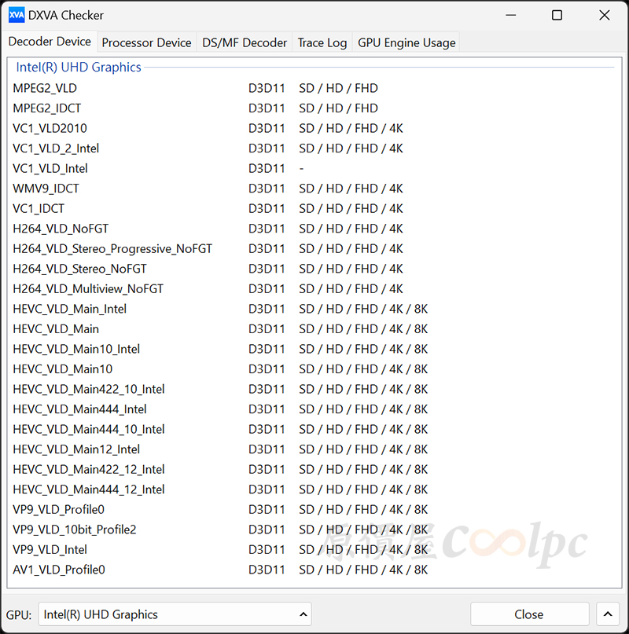This screenshot has width=629, height=634.
Task: Select the MPEG2_IDCT row
Action: click(314, 108)
